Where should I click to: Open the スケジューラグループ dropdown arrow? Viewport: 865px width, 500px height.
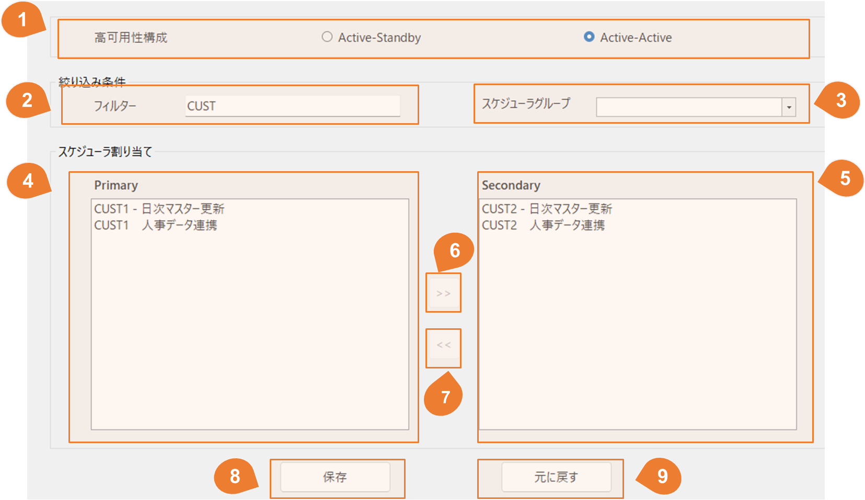pos(789,108)
